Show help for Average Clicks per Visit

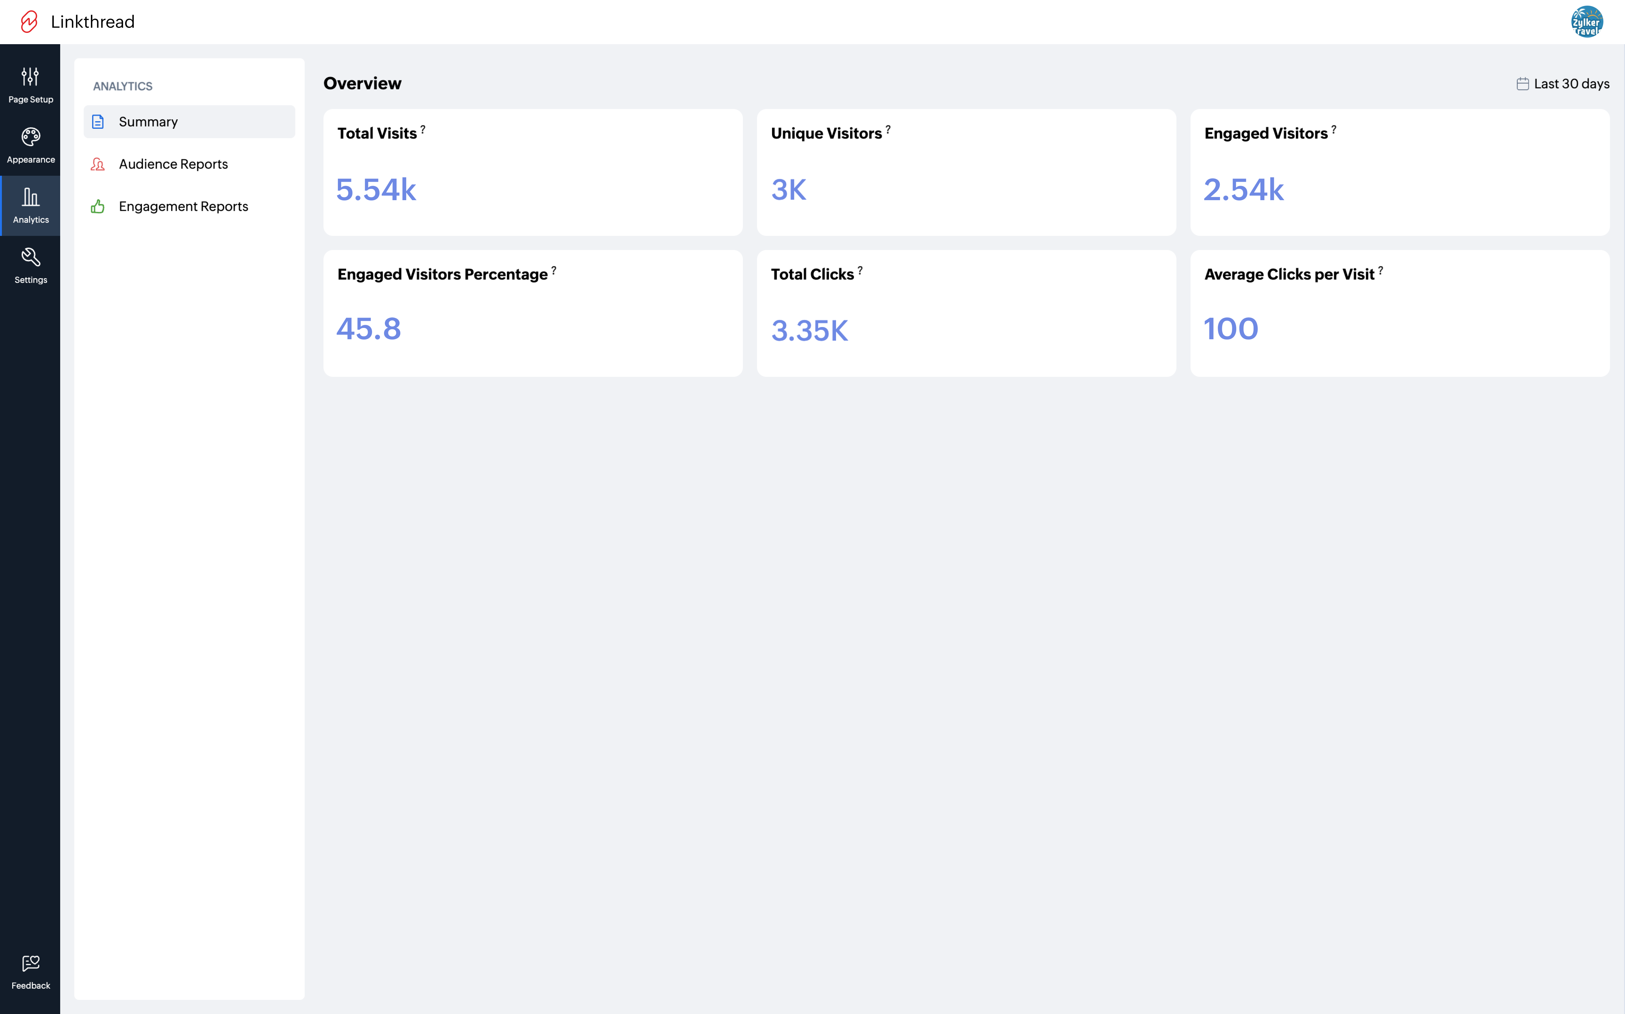click(x=1380, y=270)
